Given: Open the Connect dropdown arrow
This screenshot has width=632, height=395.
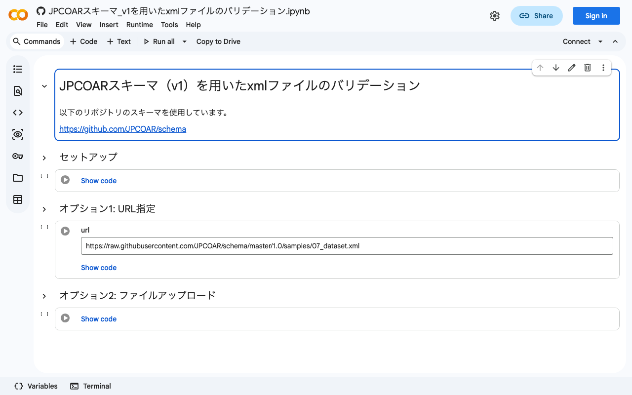Looking at the screenshot, I should point(600,41).
